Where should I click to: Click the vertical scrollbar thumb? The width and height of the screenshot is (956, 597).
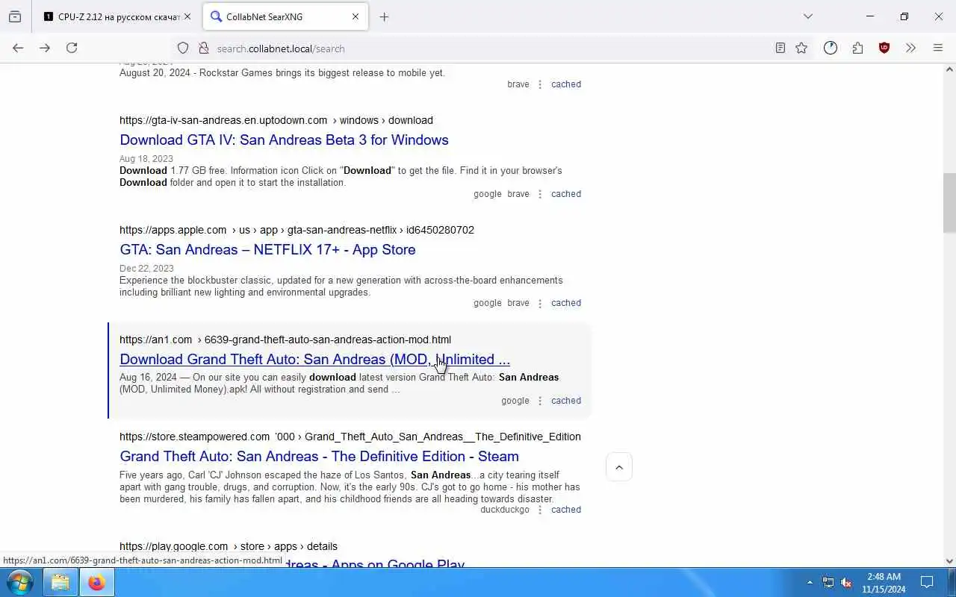tap(949, 203)
